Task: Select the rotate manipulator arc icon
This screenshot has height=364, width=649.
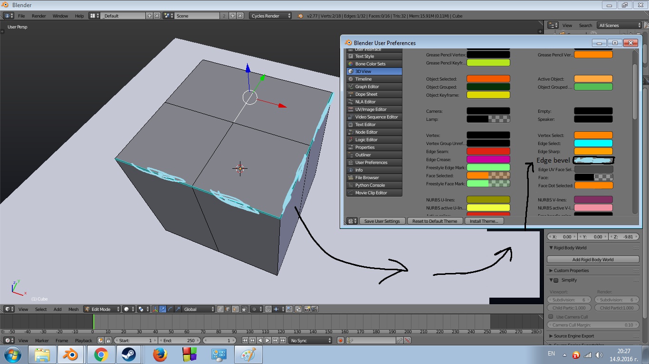Action: (x=170, y=309)
